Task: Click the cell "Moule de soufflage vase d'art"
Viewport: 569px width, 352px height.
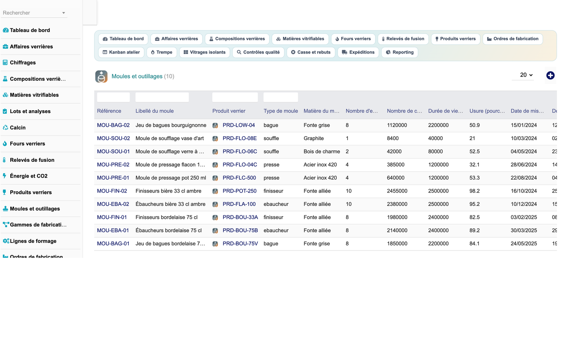Action: point(170,138)
